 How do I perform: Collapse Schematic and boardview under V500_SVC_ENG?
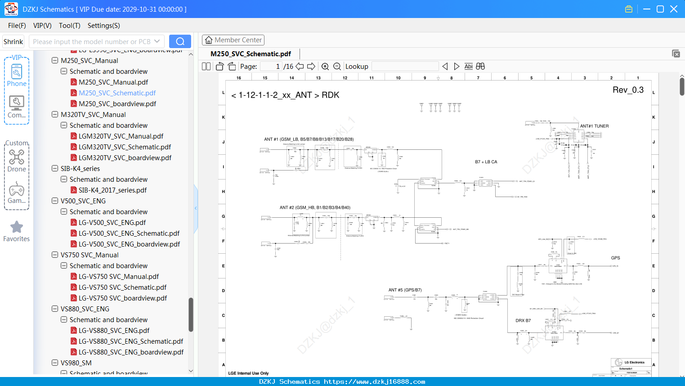tap(64, 211)
